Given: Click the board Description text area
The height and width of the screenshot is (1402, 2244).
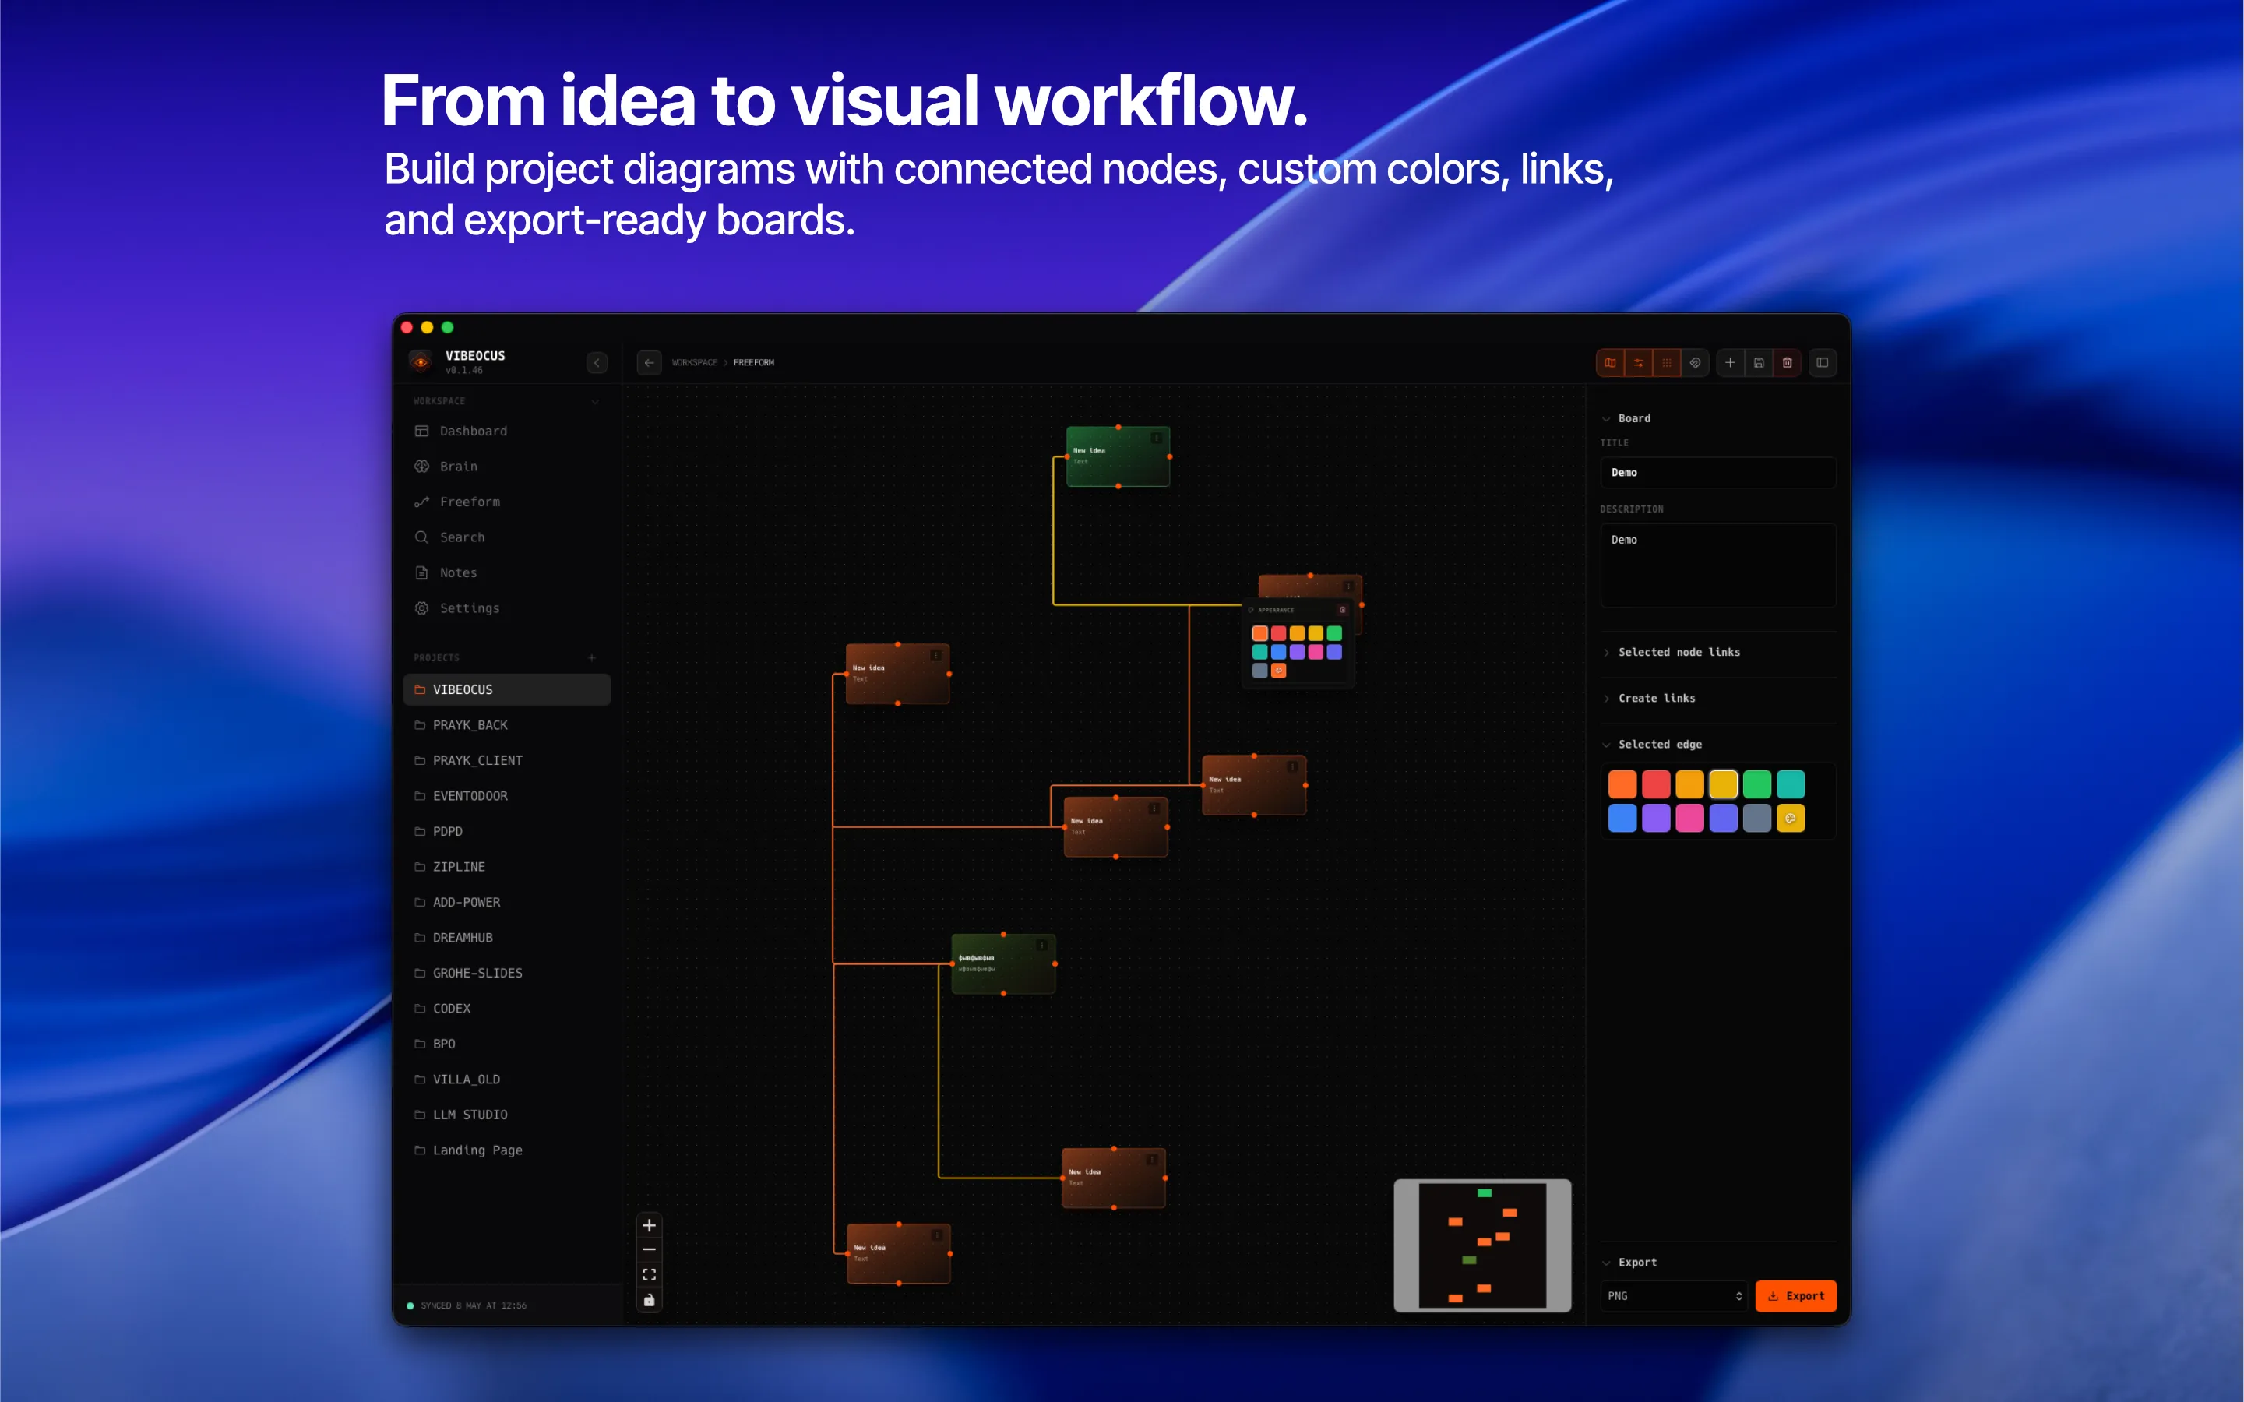Looking at the screenshot, I should click(1718, 565).
